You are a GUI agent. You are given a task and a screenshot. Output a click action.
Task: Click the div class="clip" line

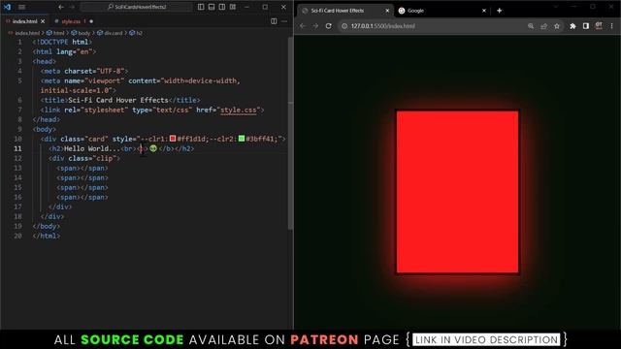[x=84, y=158]
